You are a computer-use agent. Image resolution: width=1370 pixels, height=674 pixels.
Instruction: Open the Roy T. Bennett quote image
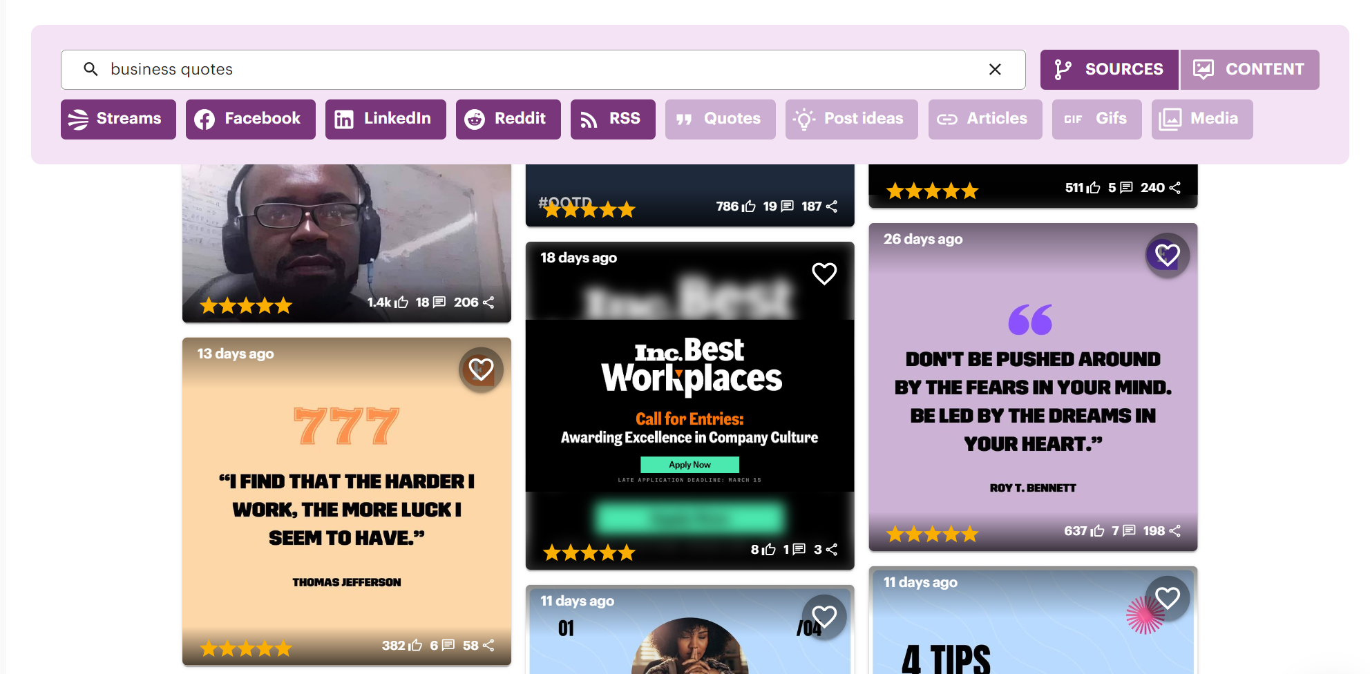click(x=1033, y=387)
